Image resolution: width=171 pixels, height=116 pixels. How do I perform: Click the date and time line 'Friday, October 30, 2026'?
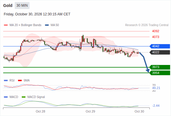37,14
